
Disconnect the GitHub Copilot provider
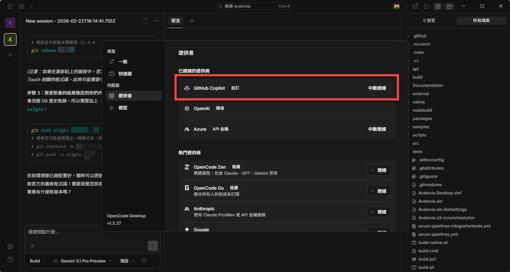point(377,88)
